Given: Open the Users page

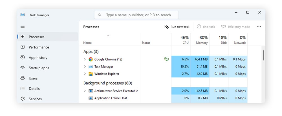Looking at the screenshot, I should [47, 78].
